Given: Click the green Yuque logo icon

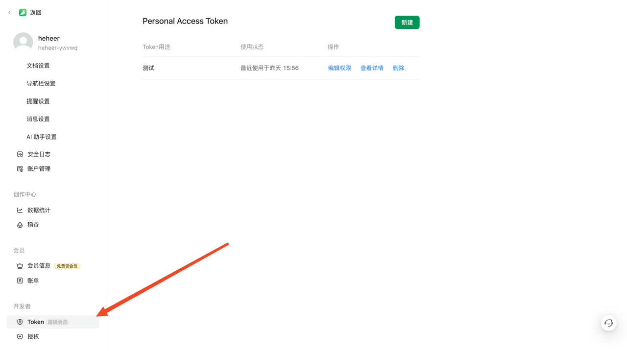Looking at the screenshot, I should tap(23, 13).
